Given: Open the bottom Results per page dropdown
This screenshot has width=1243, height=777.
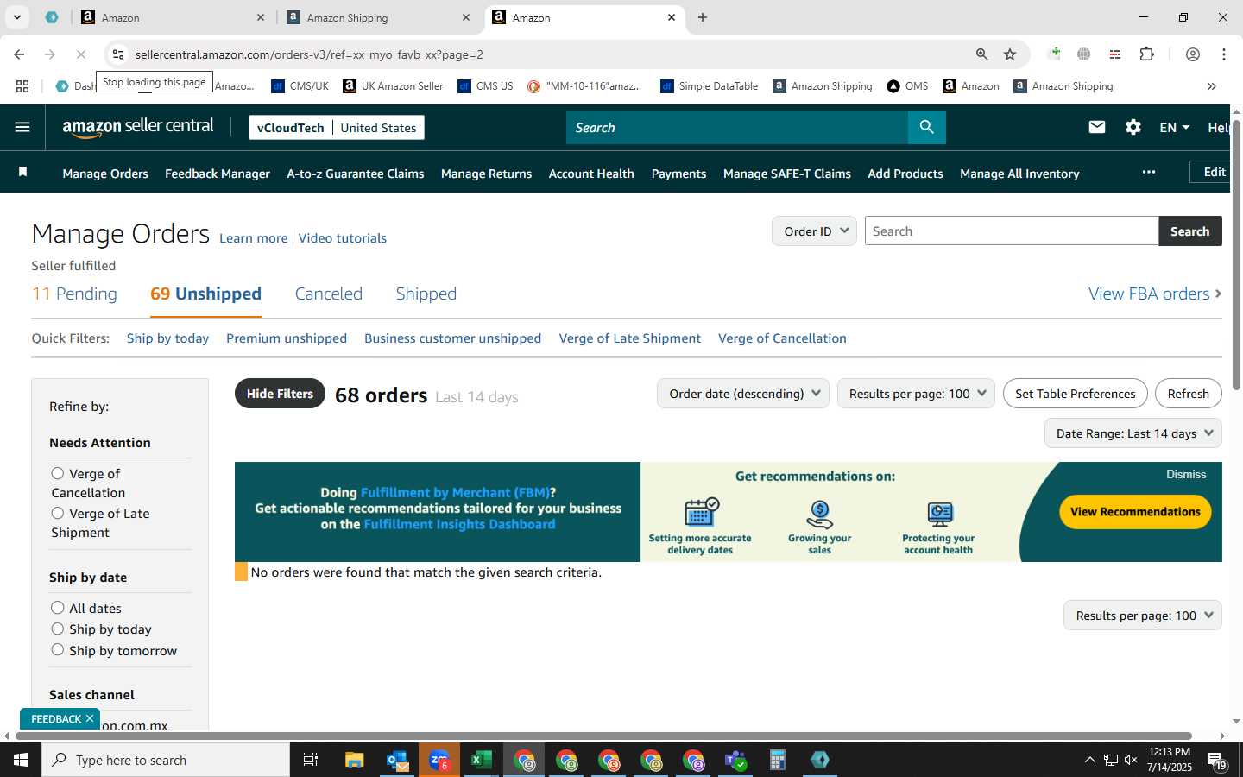Looking at the screenshot, I should click(x=1143, y=616).
